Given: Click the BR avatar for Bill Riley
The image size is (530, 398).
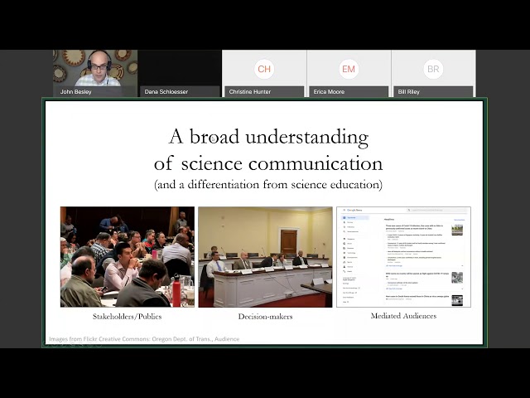Looking at the screenshot, I should point(433,69).
